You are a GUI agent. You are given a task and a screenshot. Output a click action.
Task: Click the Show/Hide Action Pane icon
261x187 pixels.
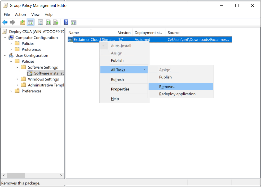pyautogui.click(x=74, y=22)
